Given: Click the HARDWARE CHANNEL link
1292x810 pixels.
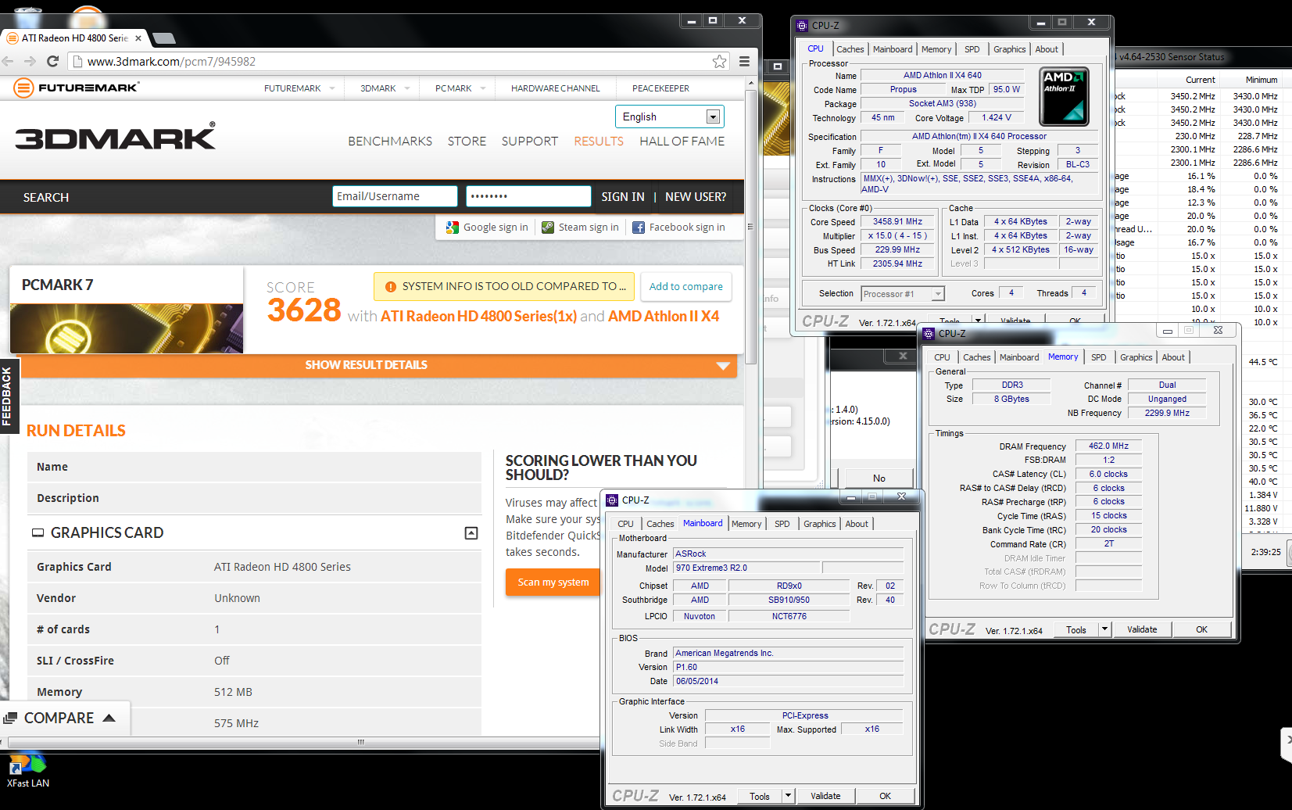Looking at the screenshot, I should point(556,88).
